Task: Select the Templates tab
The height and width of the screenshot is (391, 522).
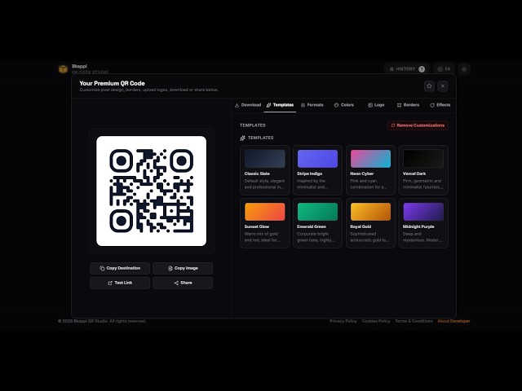Action: point(280,105)
